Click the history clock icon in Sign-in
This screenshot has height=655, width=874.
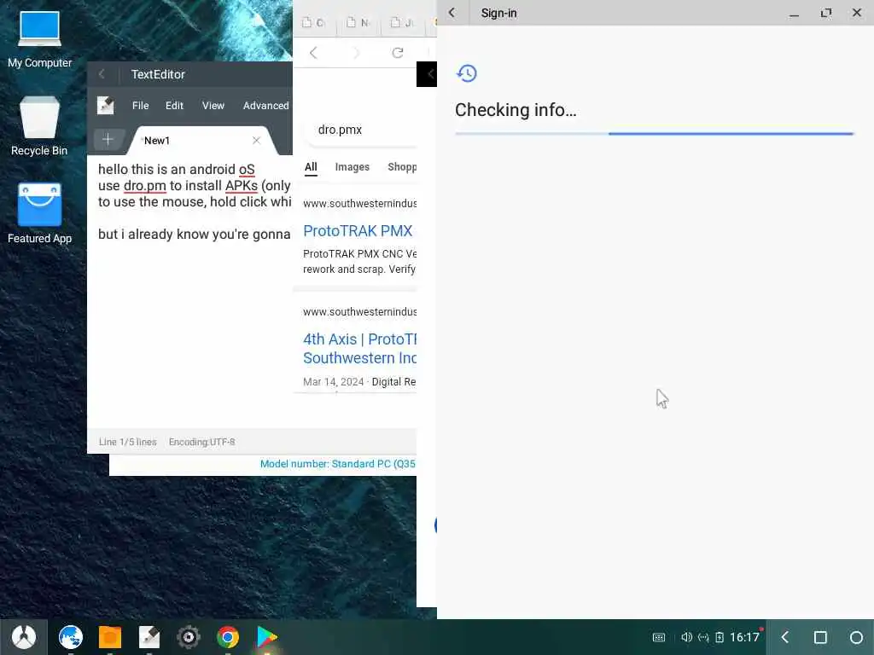pyautogui.click(x=467, y=73)
